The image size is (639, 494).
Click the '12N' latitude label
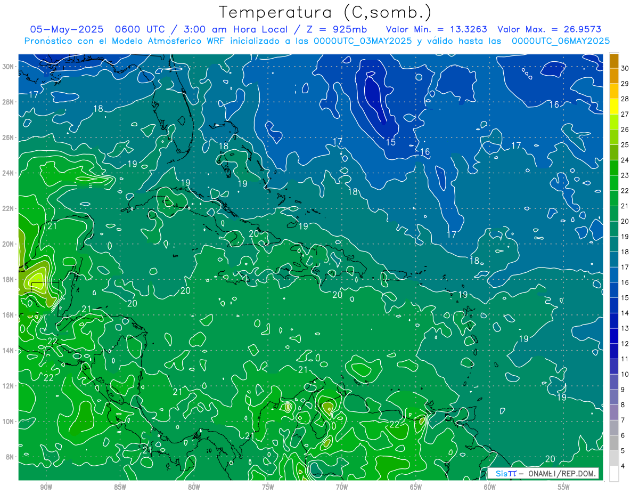tap(8, 386)
